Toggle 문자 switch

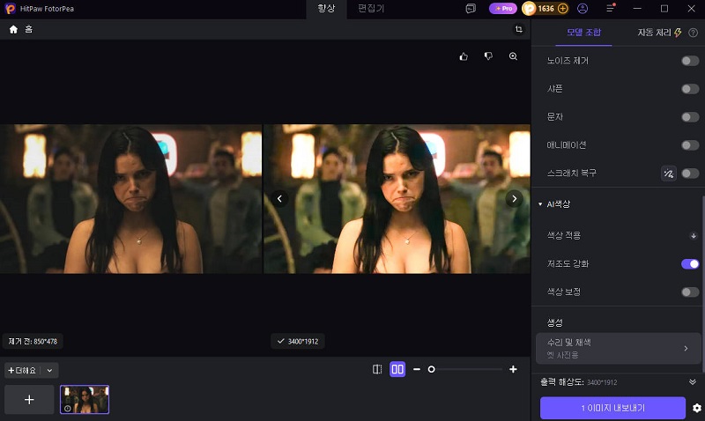pos(690,117)
